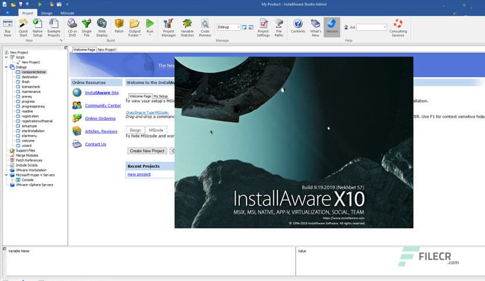Click the Community Center people icon
This screenshot has height=281, width=485.
[77, 105]
